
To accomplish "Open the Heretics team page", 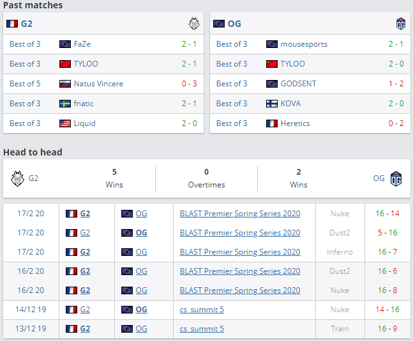I will pyautogui.click(x=295, y=123).
